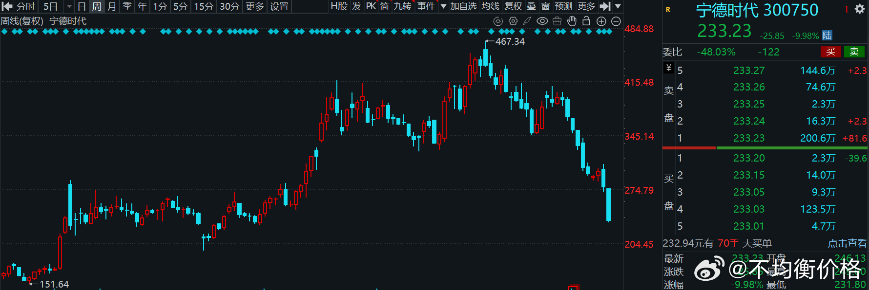Select the hand pan tool
869x290 pixels.
pyautogui.click(x=572, y=21)
